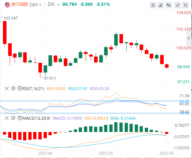Open MACD indicator settings hexagon
Viewport: 192px width, 158px height.
pyautogui.click(x=13, y=118)
